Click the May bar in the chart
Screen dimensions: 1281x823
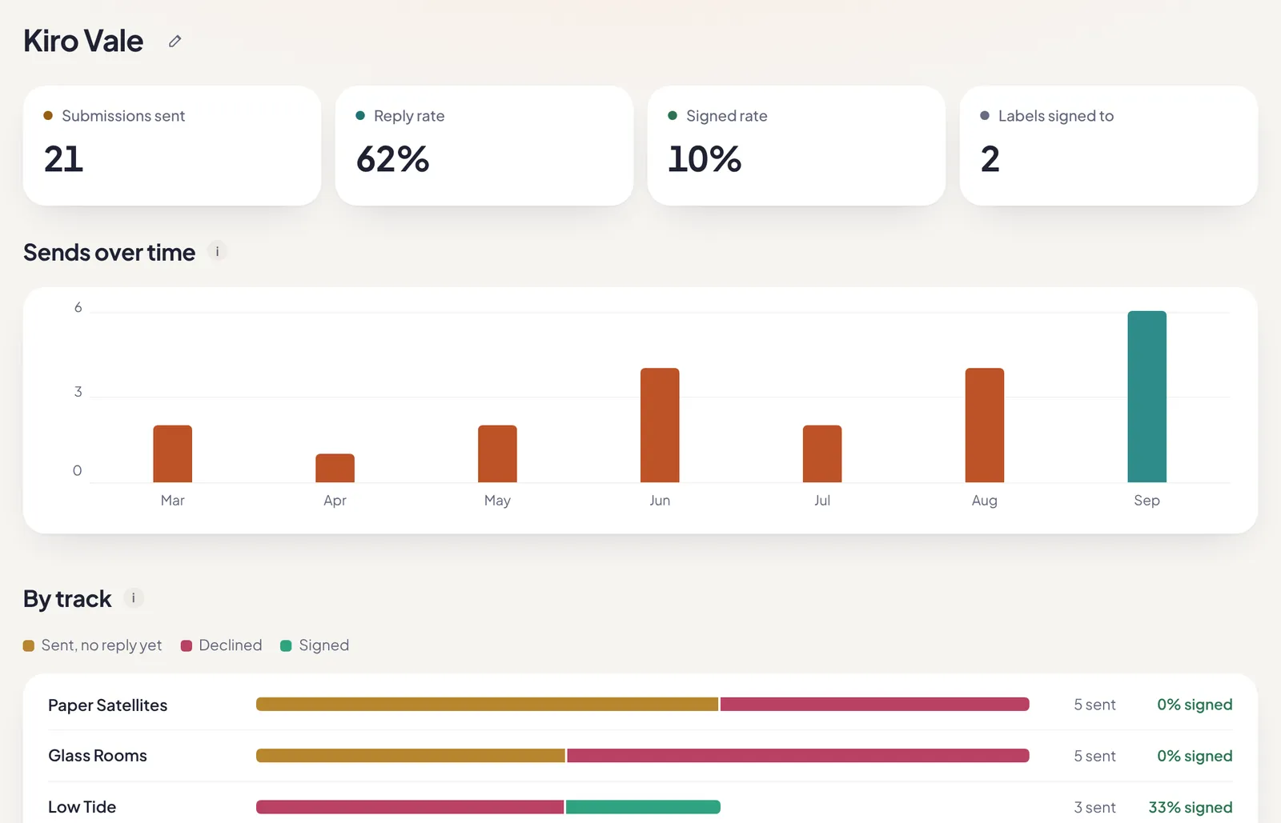(497, 453)
